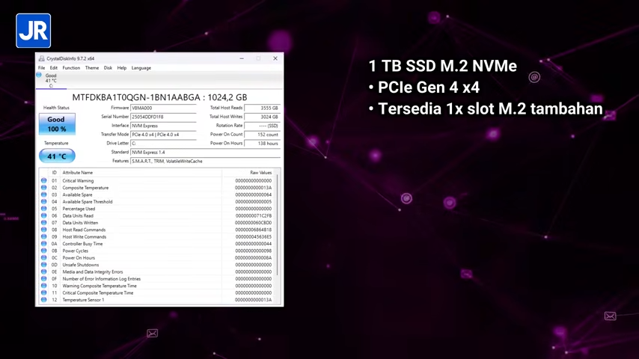Click the Available Spare status circle icon
Viewport: 639px width, 359px height.
tap(43, 194)
